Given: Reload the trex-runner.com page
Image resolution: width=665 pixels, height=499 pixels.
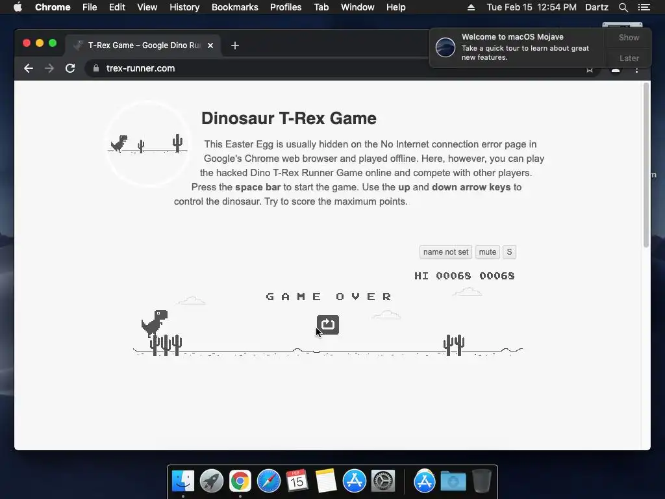Looking at the screenshot, I should [x=70, y=68].
